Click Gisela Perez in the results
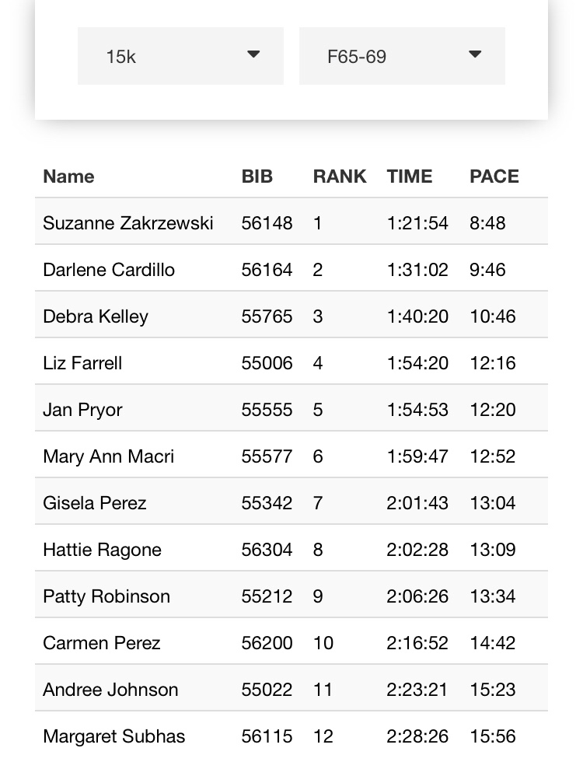The image size is (583, 769). 95,503
